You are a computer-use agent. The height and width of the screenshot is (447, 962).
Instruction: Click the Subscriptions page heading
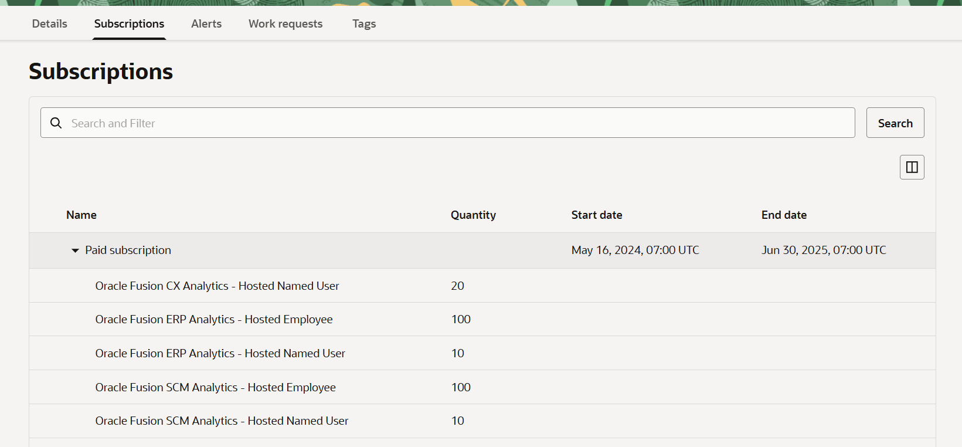pos(101,72)
